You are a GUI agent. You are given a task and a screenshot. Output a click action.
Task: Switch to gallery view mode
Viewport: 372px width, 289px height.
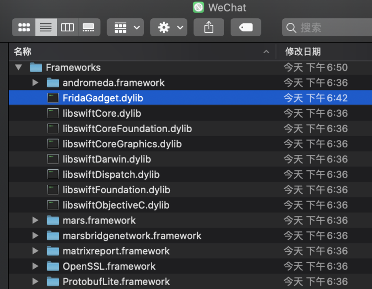[89, 27]
